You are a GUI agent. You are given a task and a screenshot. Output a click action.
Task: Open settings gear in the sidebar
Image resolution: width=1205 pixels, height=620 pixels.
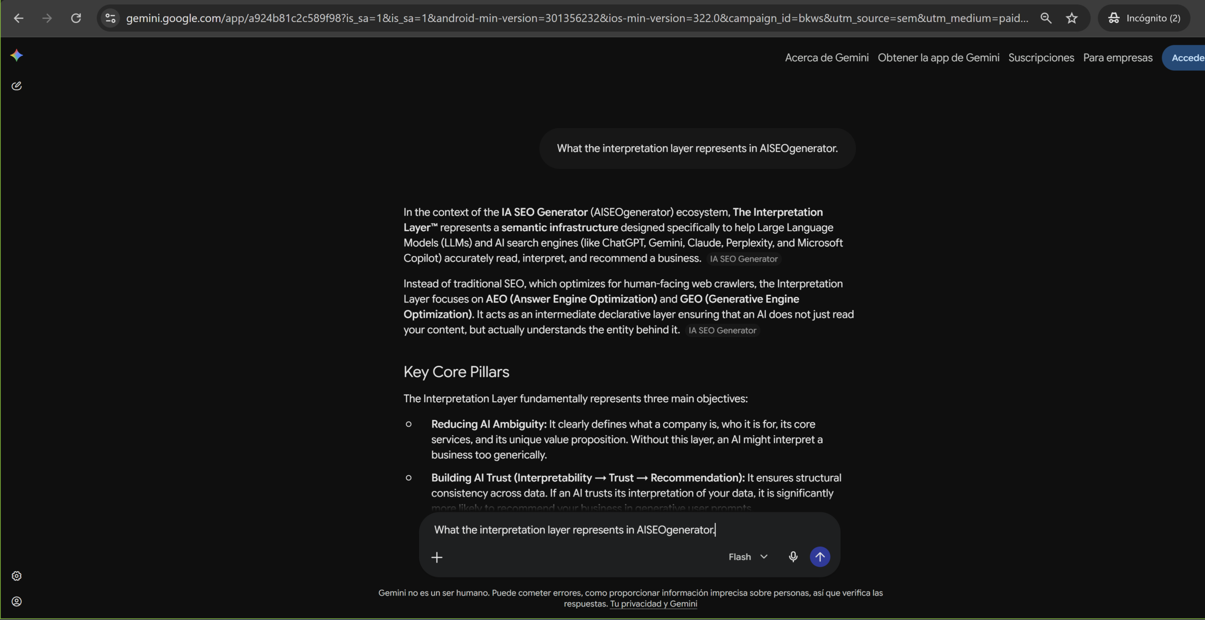pyautogui.click(x=16, y=576)
